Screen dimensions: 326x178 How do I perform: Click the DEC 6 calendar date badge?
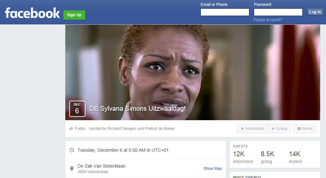click(77, 108)
